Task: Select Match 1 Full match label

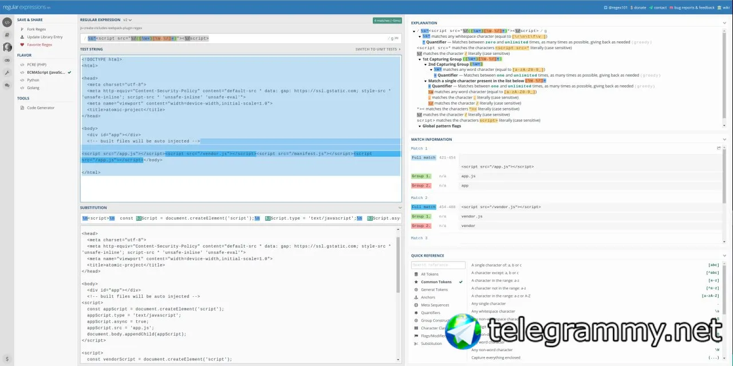Action: [x=424, y=158]
